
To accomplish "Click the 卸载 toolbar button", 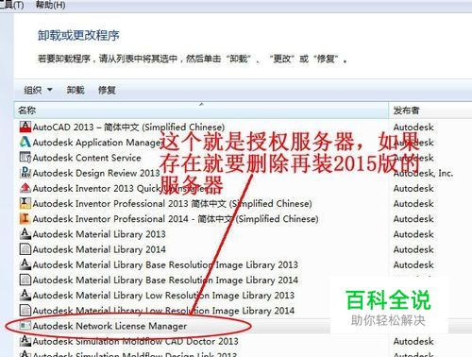I will (x=76, y=91).
